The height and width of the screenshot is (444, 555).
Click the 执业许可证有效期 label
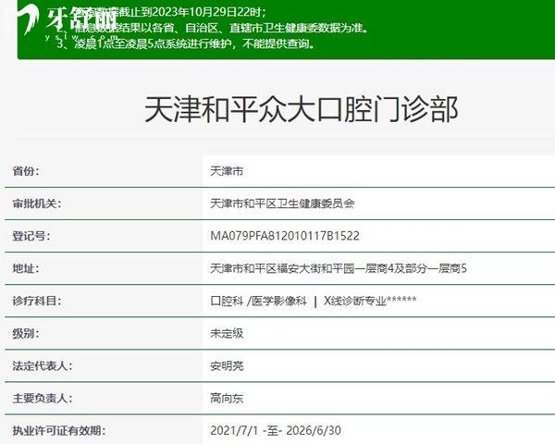click(59, 431)
